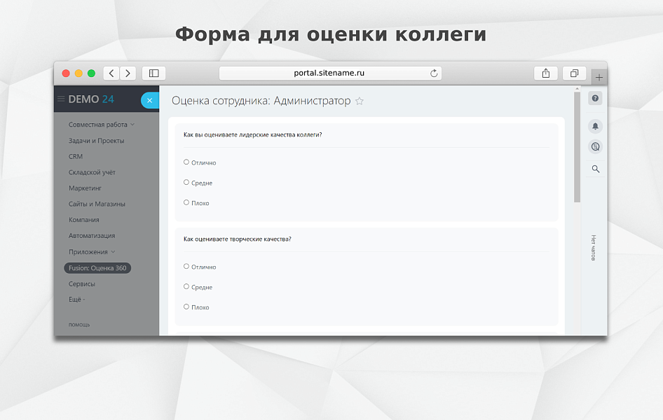663x420 pixels.
Task: Expand the Ещё menu item
Action: [76, 299]
